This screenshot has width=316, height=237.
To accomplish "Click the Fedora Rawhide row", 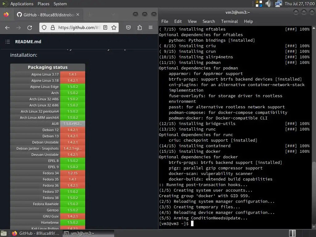I will click(48, 204).
